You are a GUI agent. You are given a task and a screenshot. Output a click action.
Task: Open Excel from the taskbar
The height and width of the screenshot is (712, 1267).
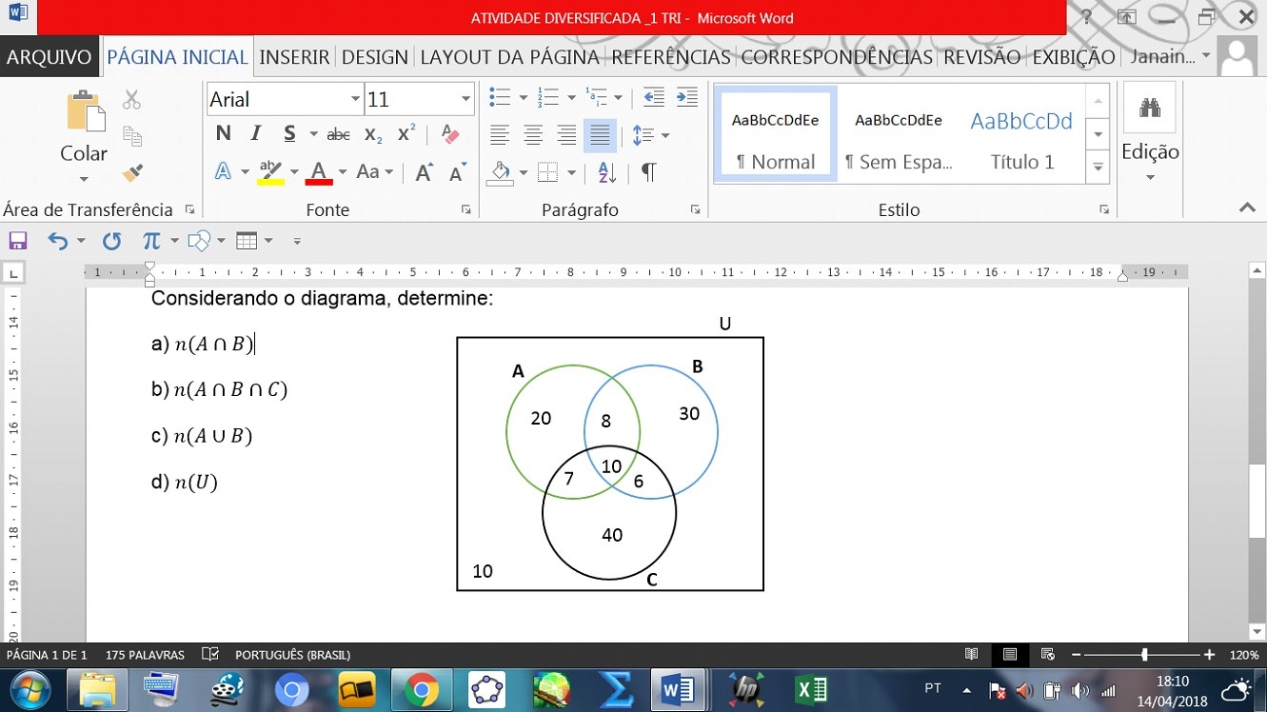[811, 689]
